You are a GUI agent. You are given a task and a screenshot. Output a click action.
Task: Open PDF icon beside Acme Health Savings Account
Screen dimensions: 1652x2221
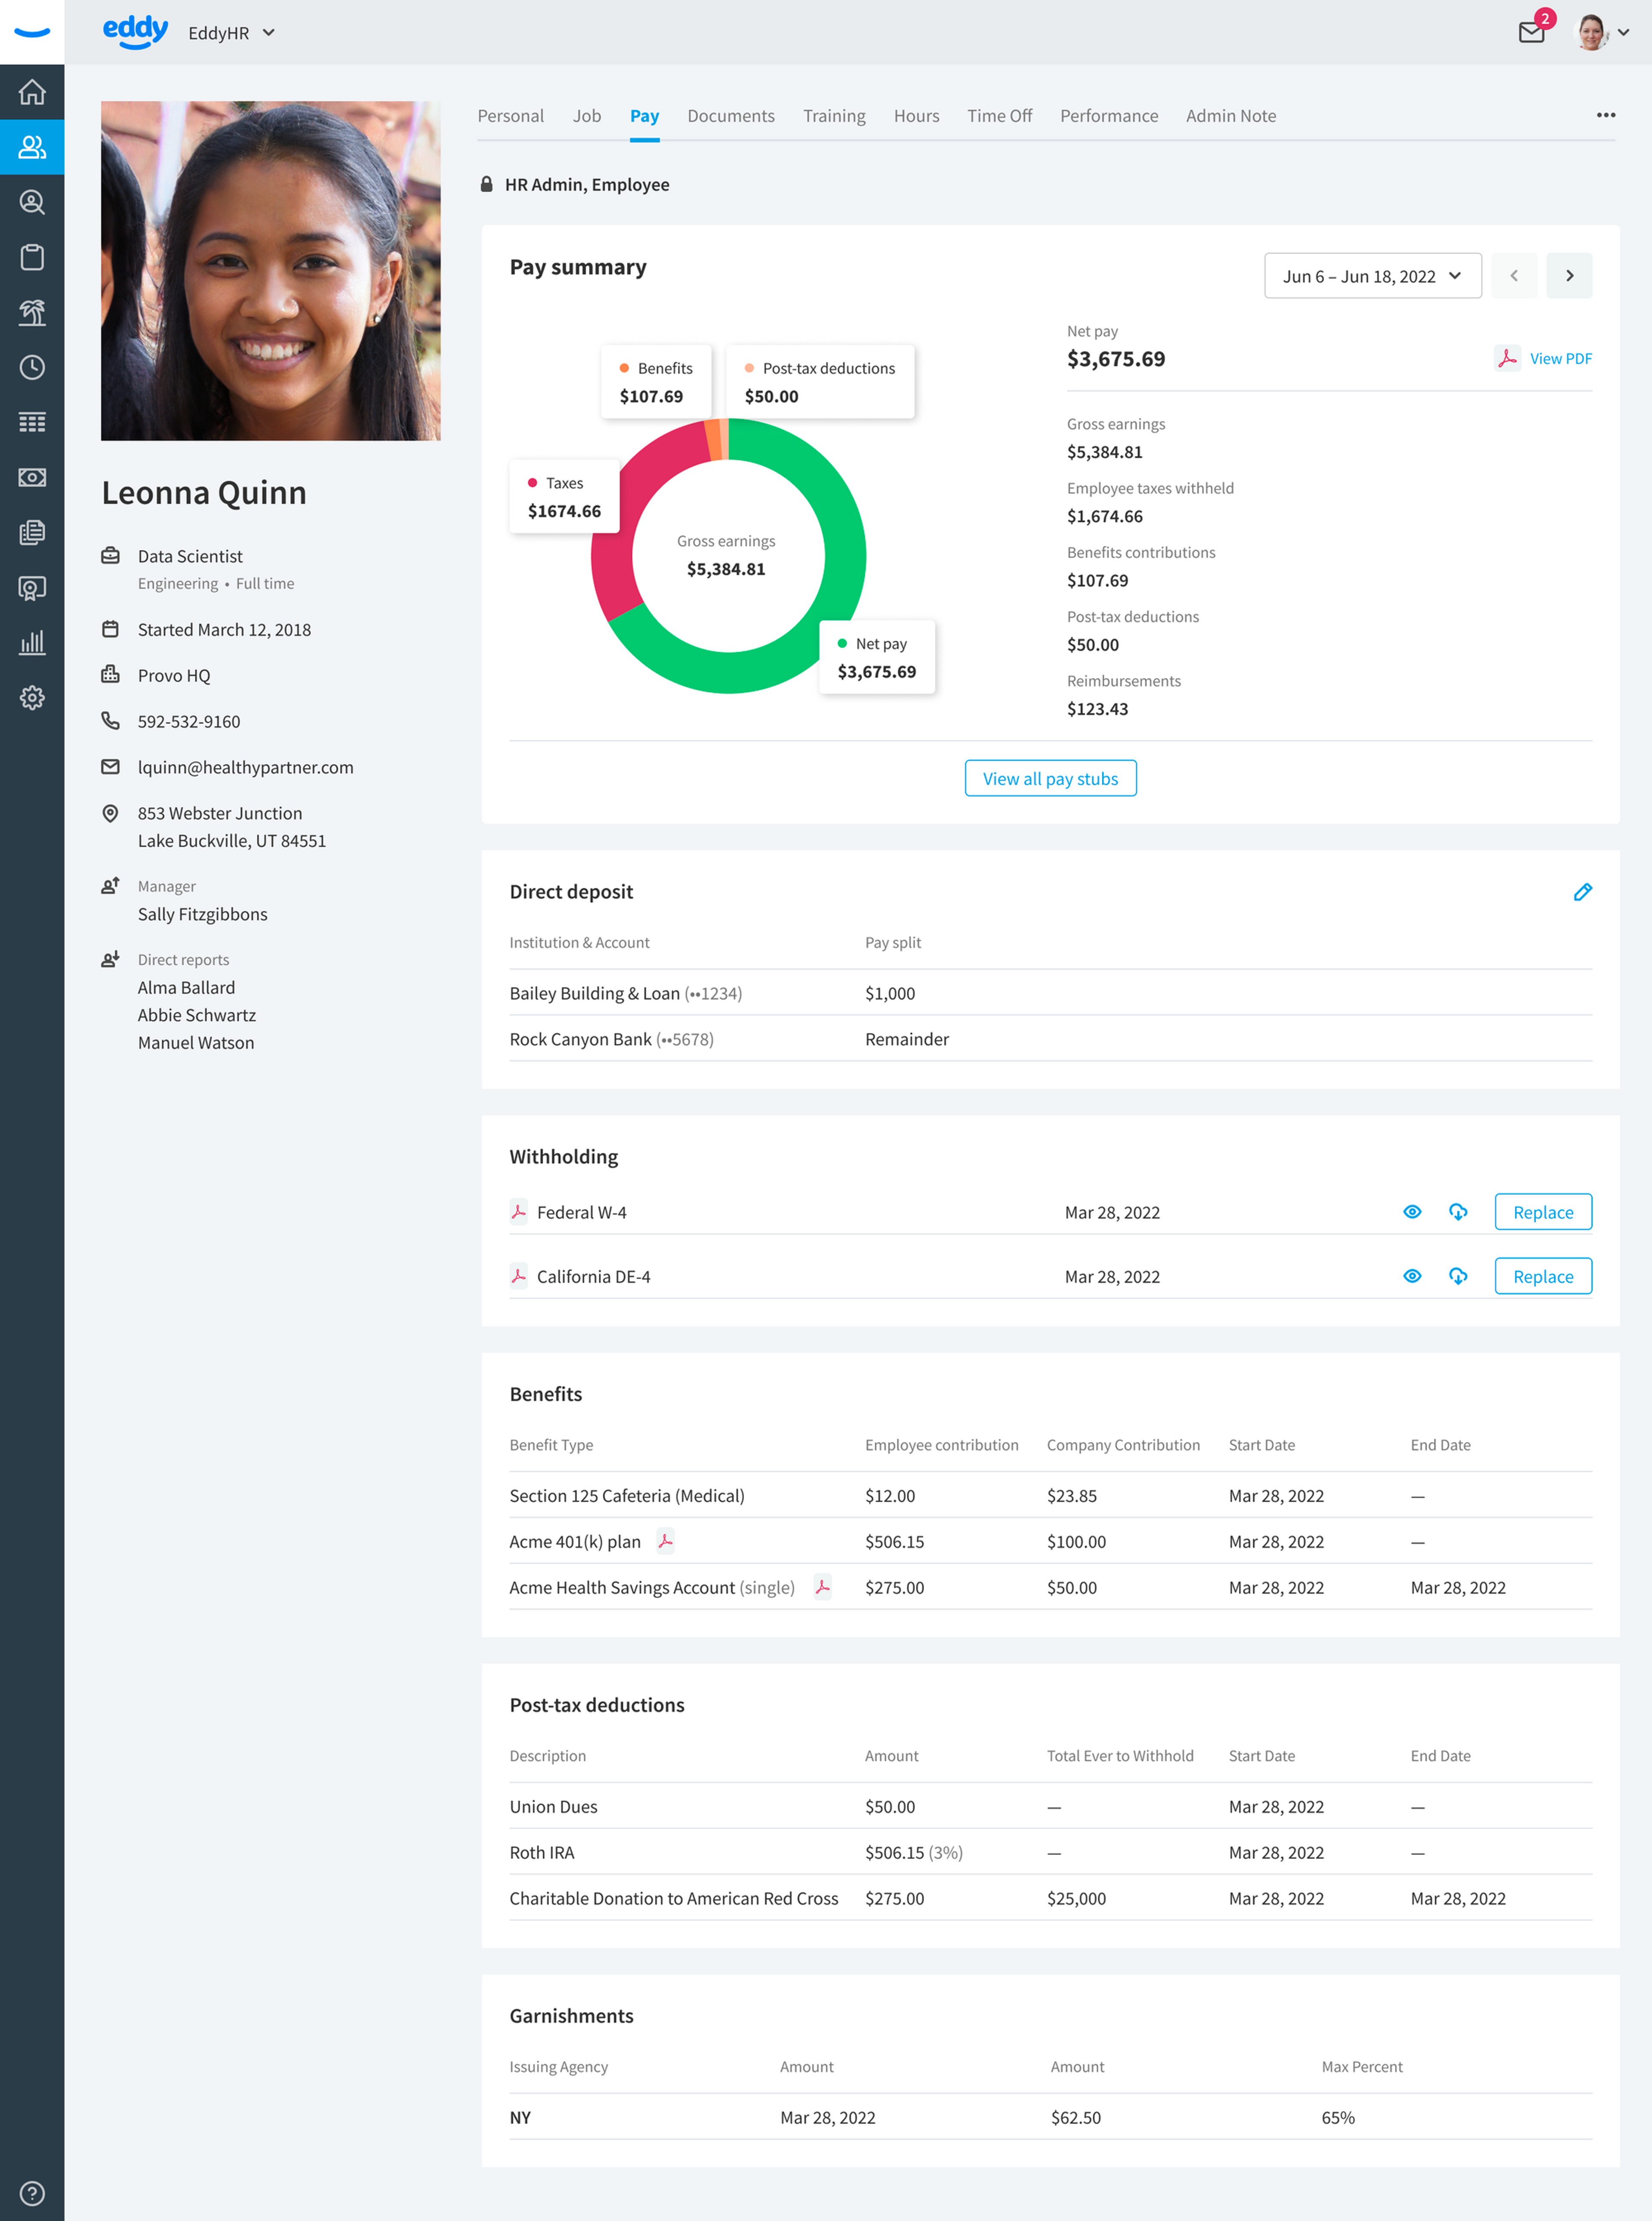(x=822, y=1587)
